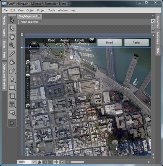163x166 pixels.
Task: Click the artboard top-left grid icon
Action: (22, 35)
